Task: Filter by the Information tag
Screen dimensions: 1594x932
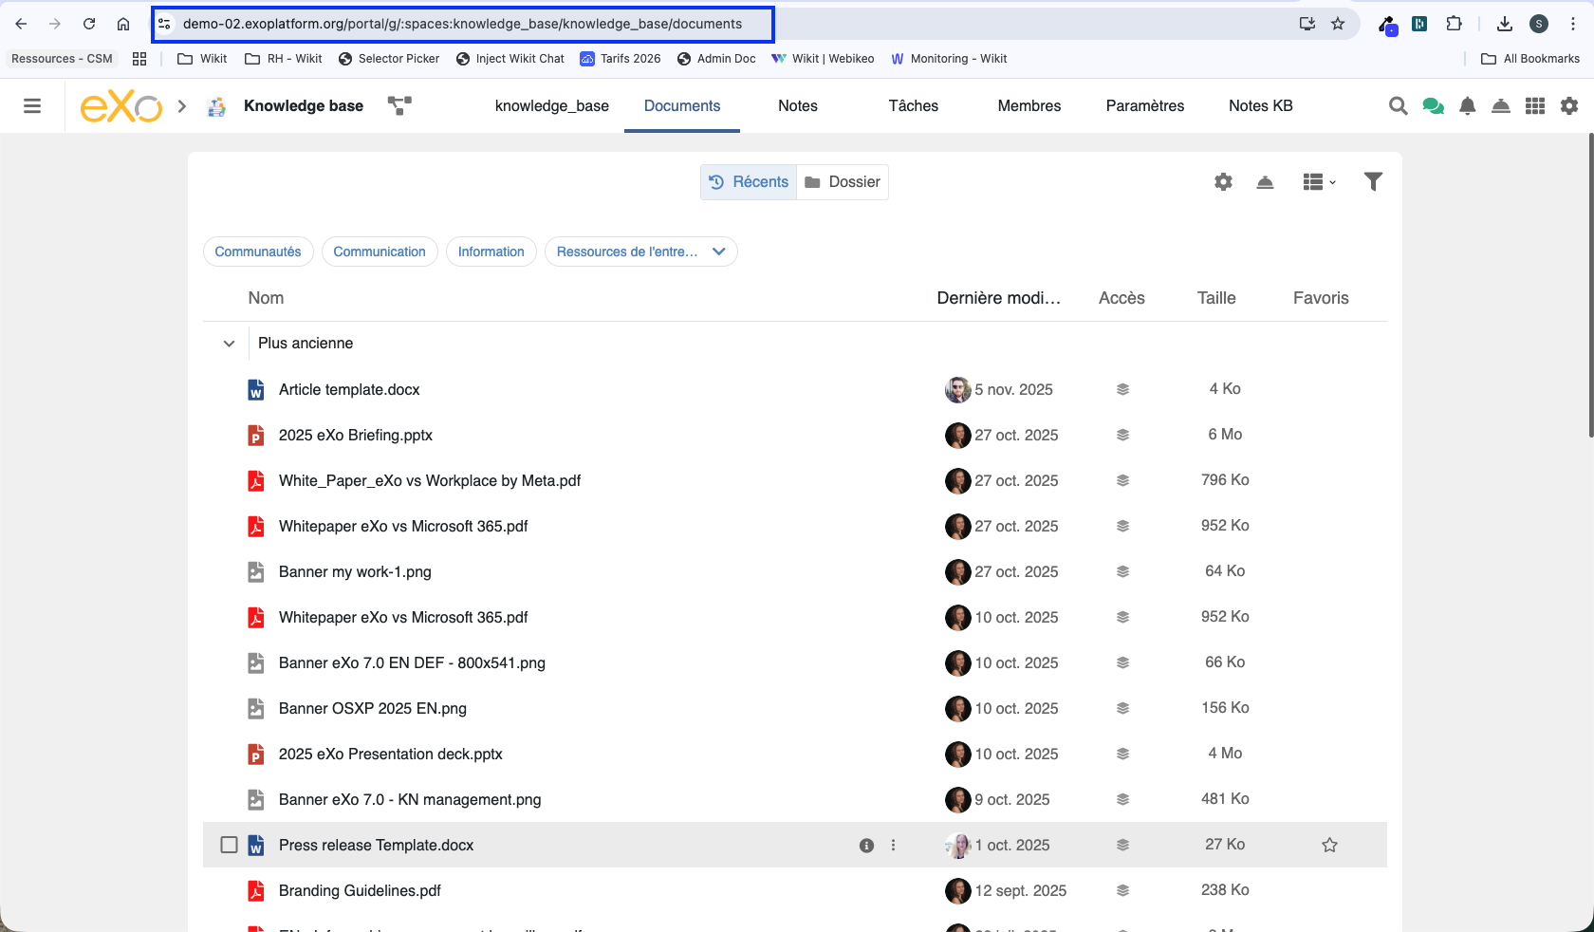Action: point(491,252)
